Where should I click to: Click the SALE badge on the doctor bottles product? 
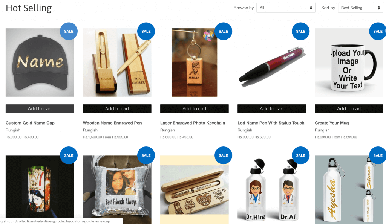click(x=300, y=155)
